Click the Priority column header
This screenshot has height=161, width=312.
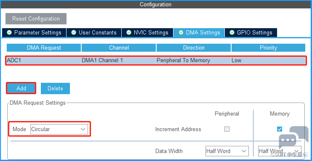[x=268, y=48]
